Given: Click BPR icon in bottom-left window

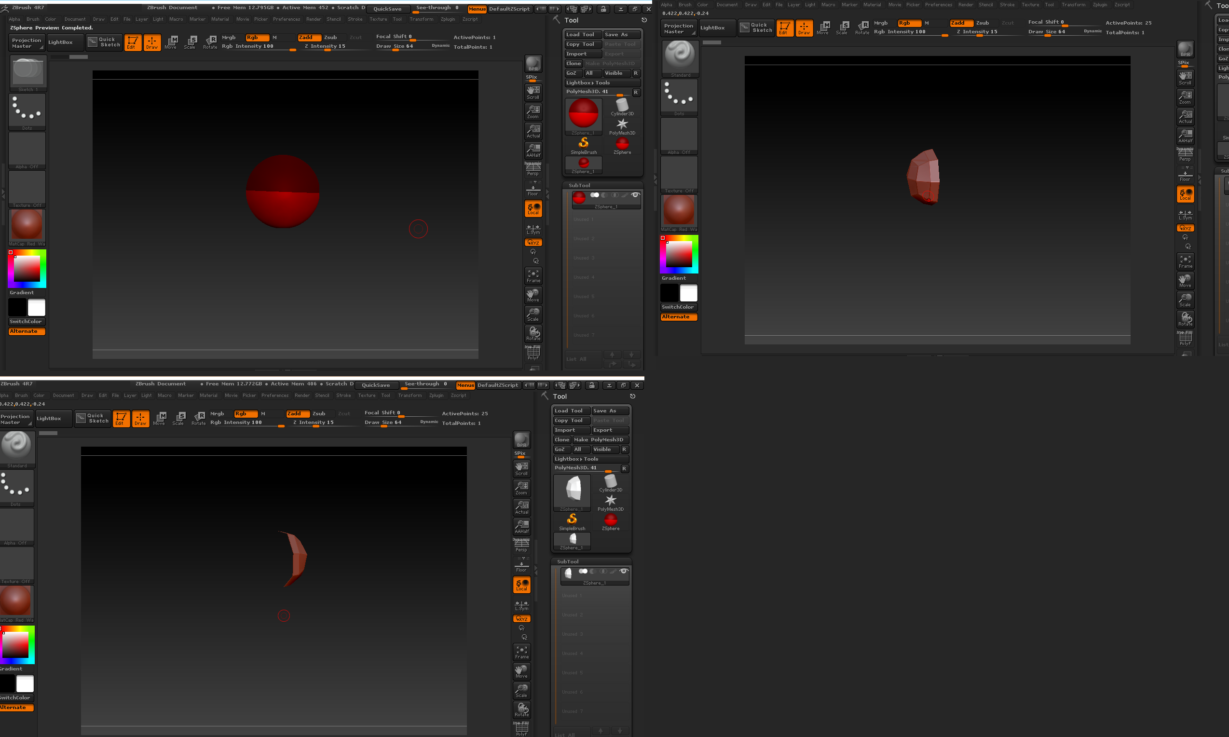Looking at the screenshot, I should tap(521, 440).
